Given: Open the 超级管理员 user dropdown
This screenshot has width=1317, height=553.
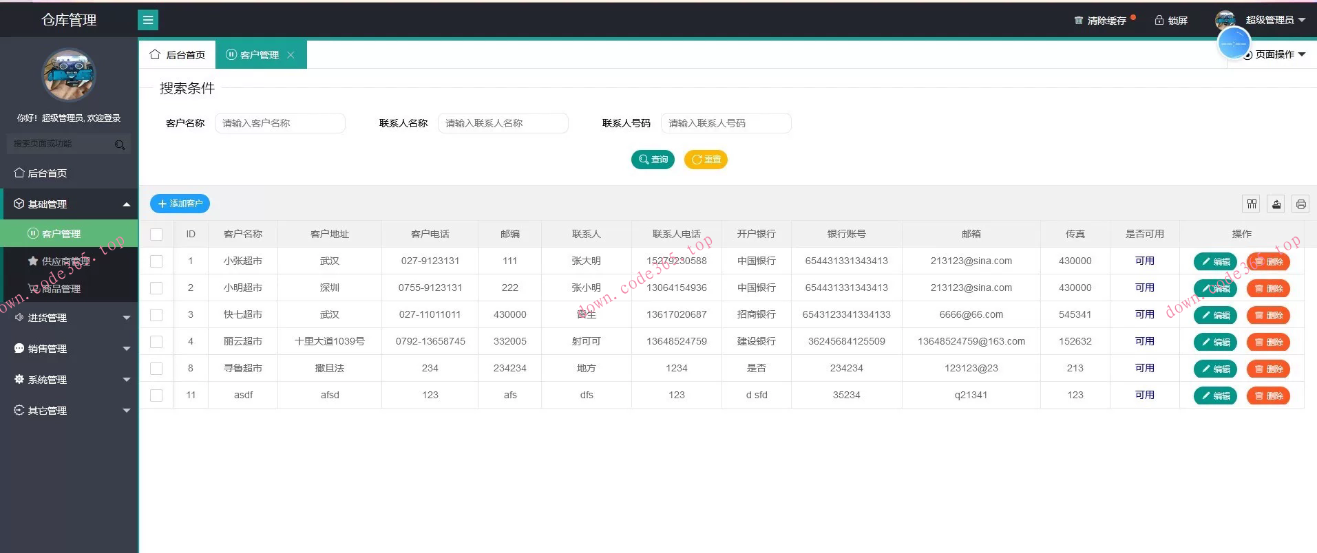Looking at the screenshot, I should tap(1275, 20).
